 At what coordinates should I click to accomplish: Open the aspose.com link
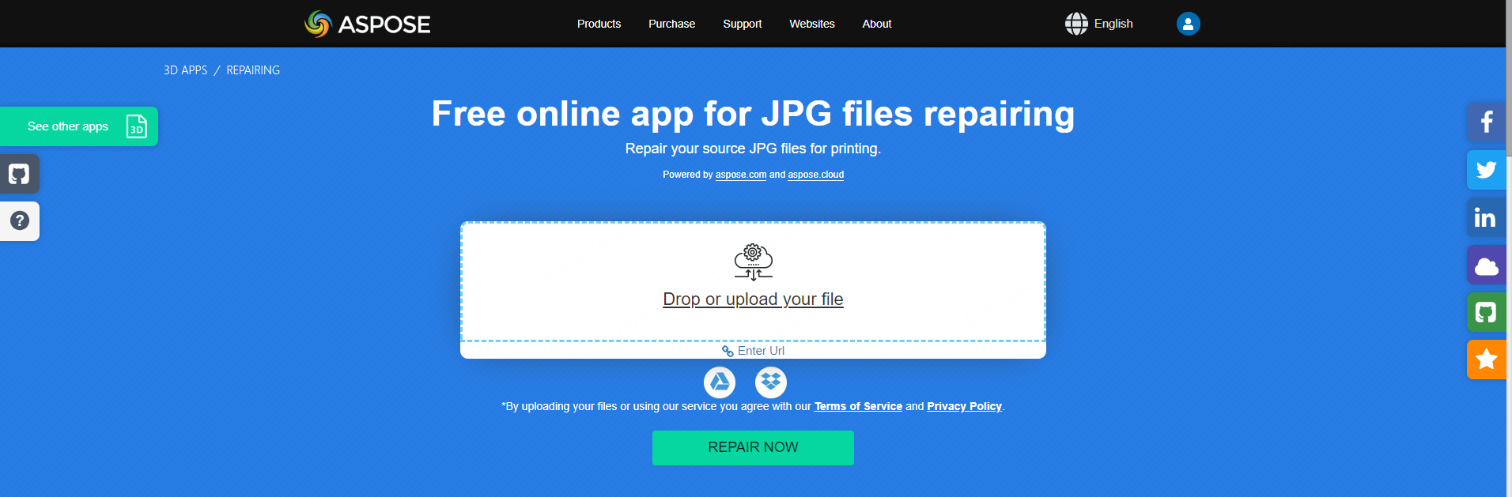[x=741, y=175]
